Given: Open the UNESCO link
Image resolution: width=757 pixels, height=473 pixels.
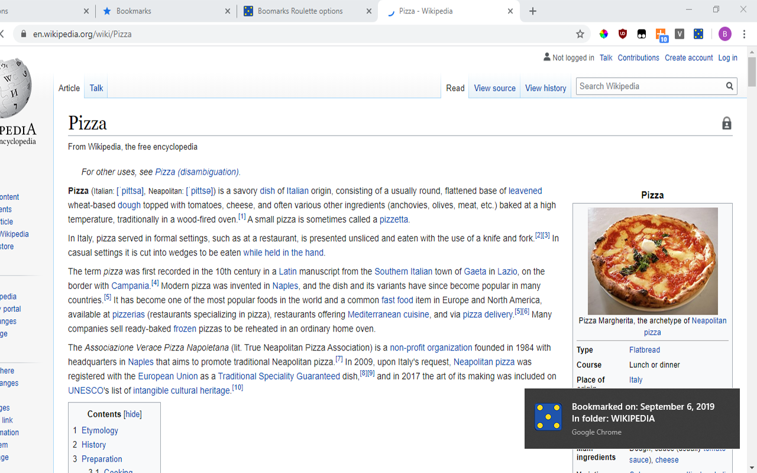Looking at the screenshot, I should (86, 391).
